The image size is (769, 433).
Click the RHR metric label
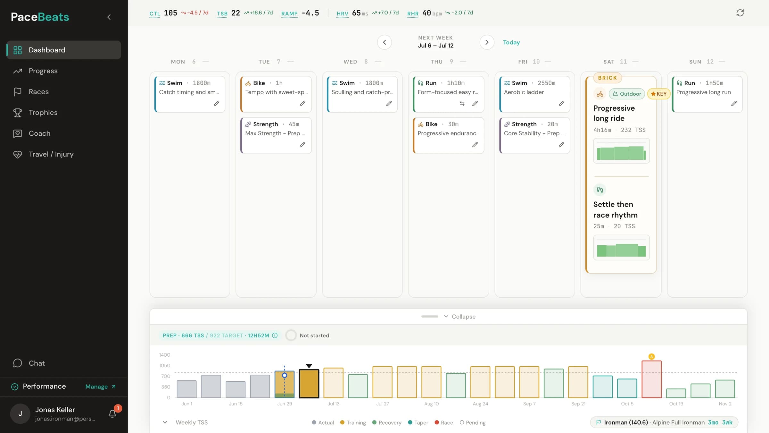click(413, 13)
